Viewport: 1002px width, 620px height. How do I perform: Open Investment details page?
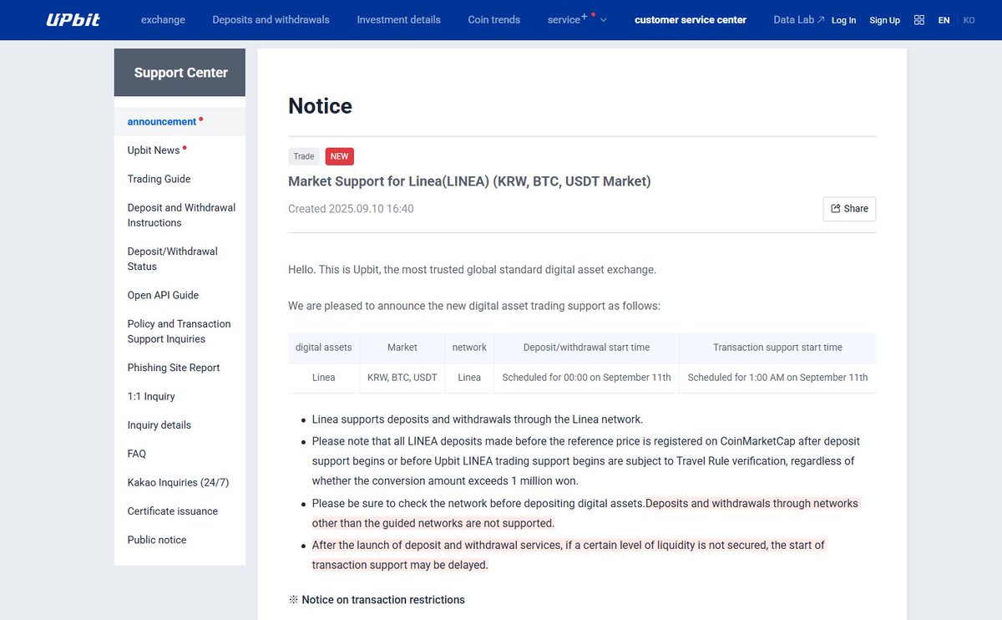pos(398,19)
